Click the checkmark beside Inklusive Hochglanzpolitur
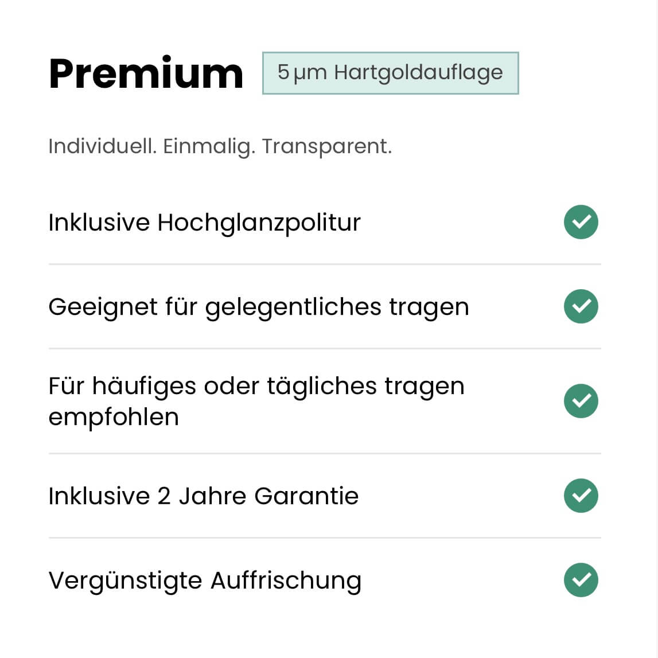This screenshot has width=658, height=658. (x=581, y=222)
